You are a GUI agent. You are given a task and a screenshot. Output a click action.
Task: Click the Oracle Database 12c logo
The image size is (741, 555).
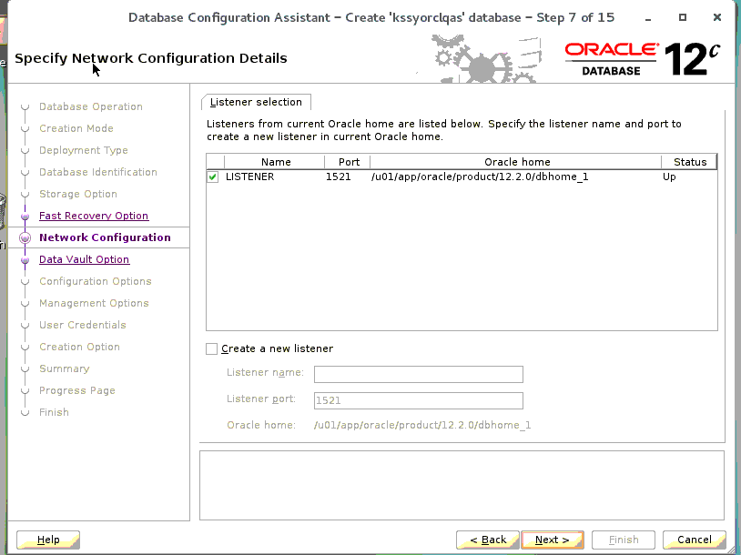point(642,58)
